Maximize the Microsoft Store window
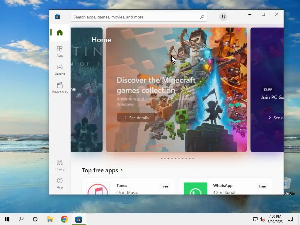Screen dimensions: 300x225 263,15
